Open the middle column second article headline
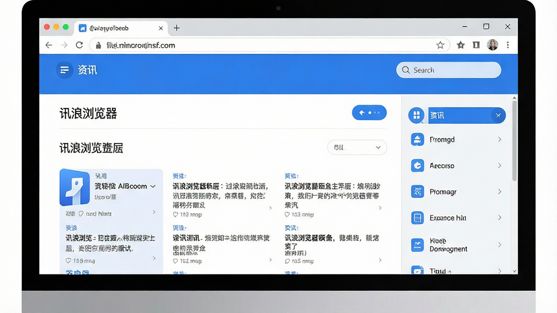Screen dimensions: 557x313 (221, 243)
